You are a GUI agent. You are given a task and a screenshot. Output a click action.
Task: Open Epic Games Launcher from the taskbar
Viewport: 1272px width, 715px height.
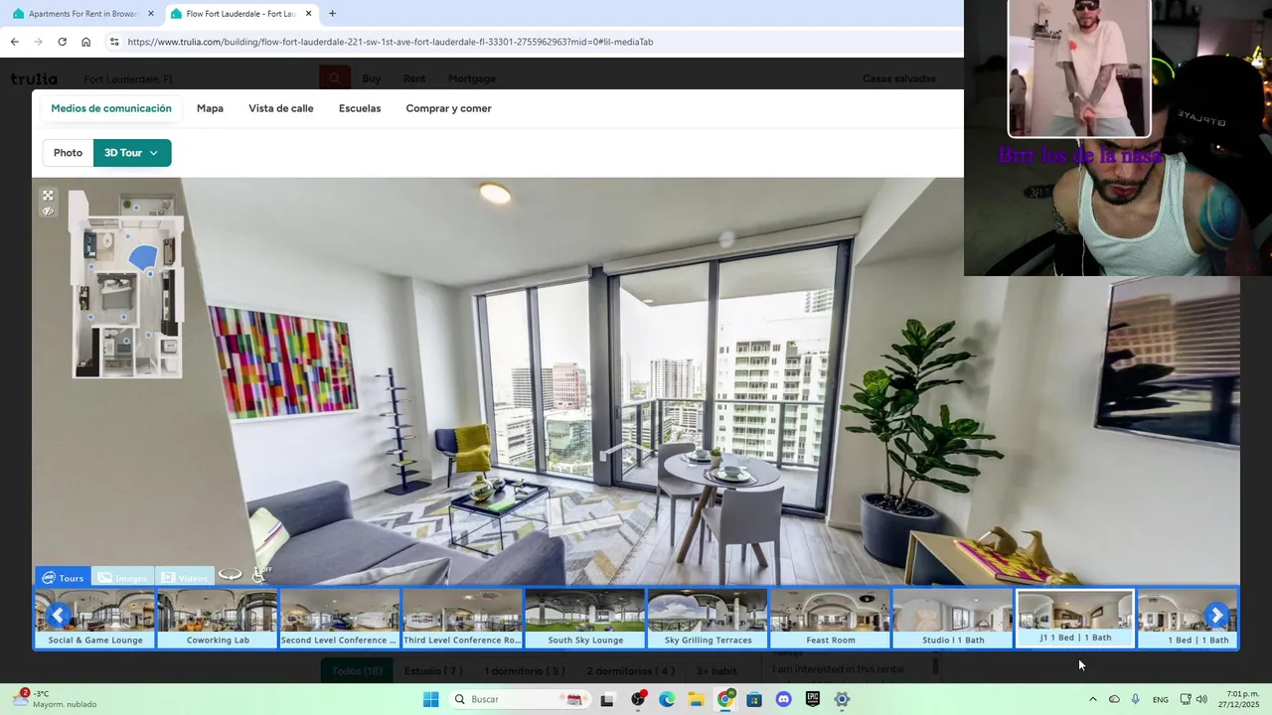813,699
